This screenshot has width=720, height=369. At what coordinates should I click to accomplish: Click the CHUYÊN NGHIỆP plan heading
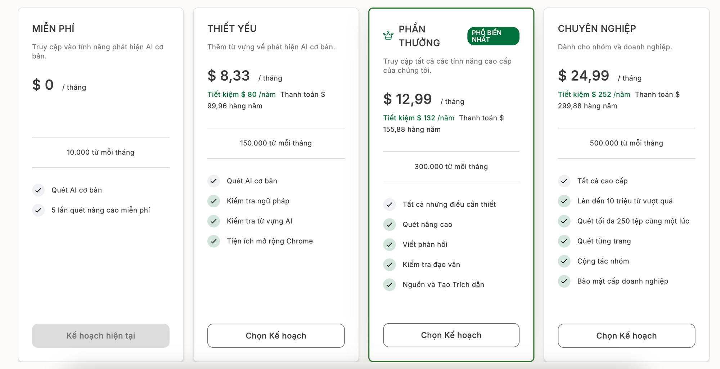pyautogui.click(x=597, y=28)
